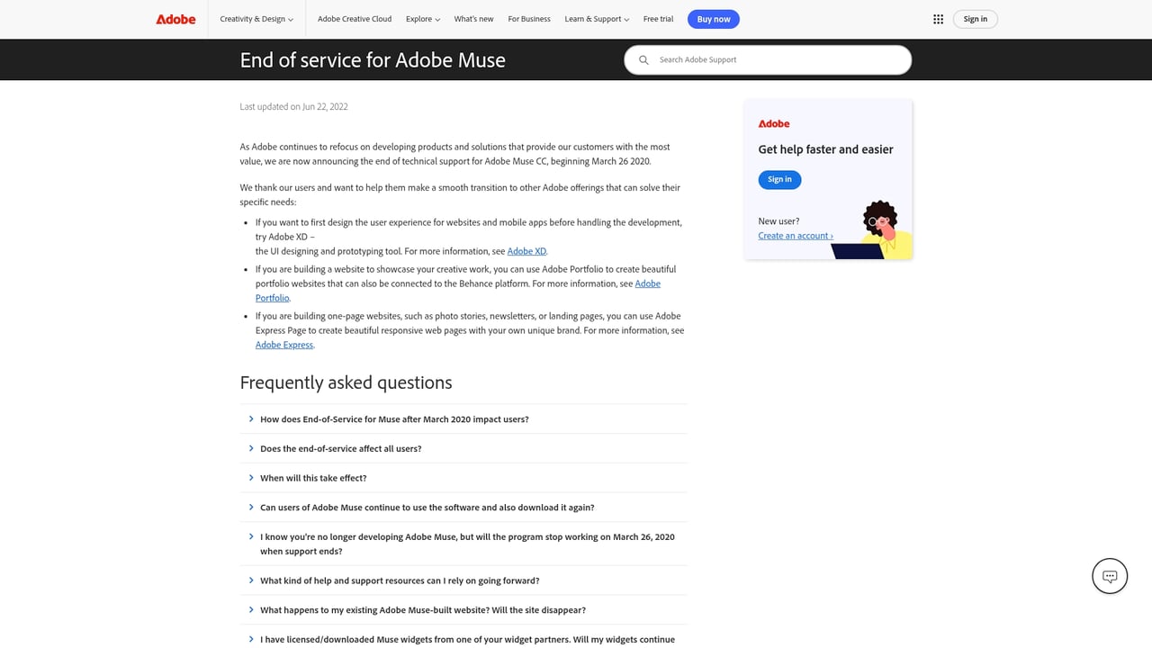Open the app grid waffle icon
1152x648 pixels.
[937, 18]
